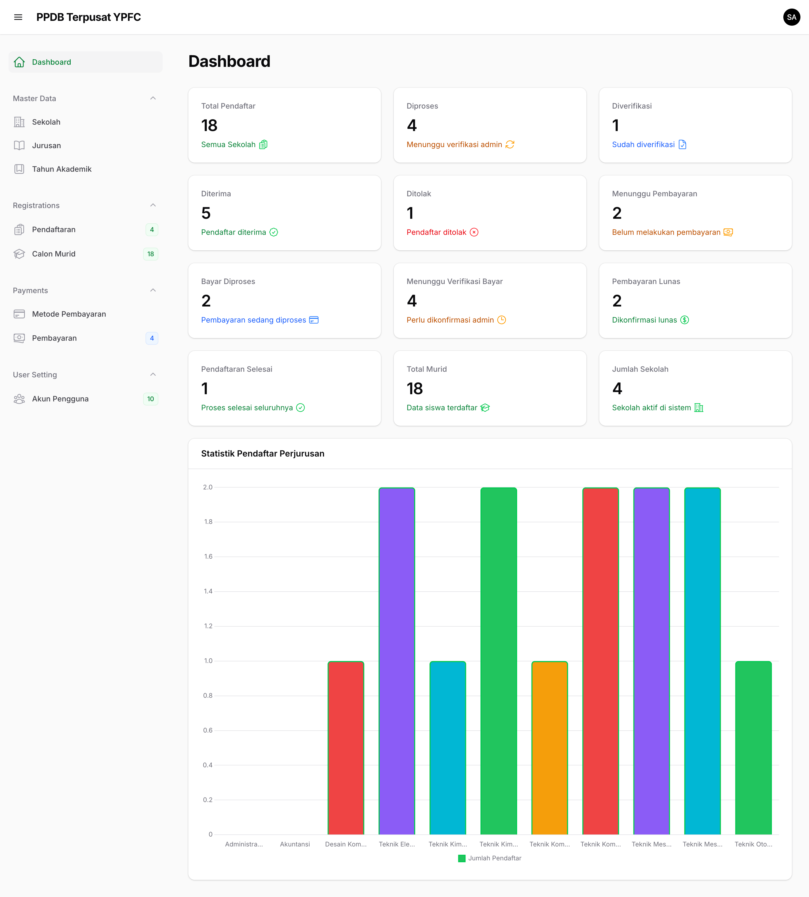
Task: Click the Pendaftaran clipboard icon
Action: 19,230
